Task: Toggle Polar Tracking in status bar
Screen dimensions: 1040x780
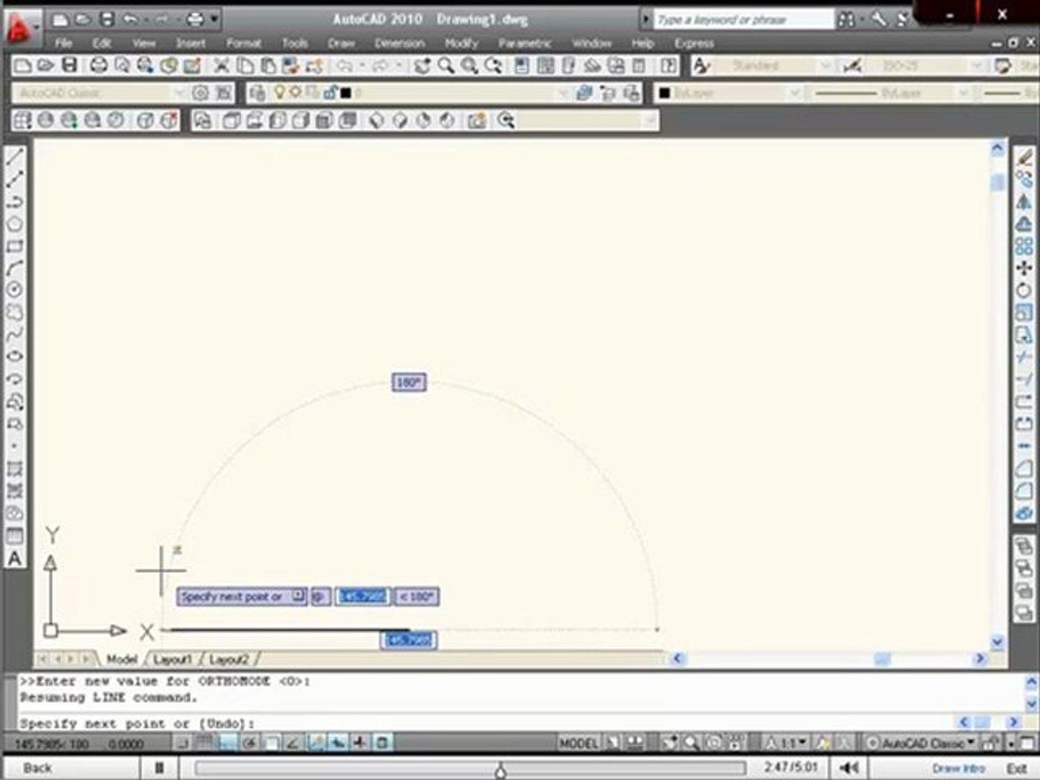Action: (249, 742)
